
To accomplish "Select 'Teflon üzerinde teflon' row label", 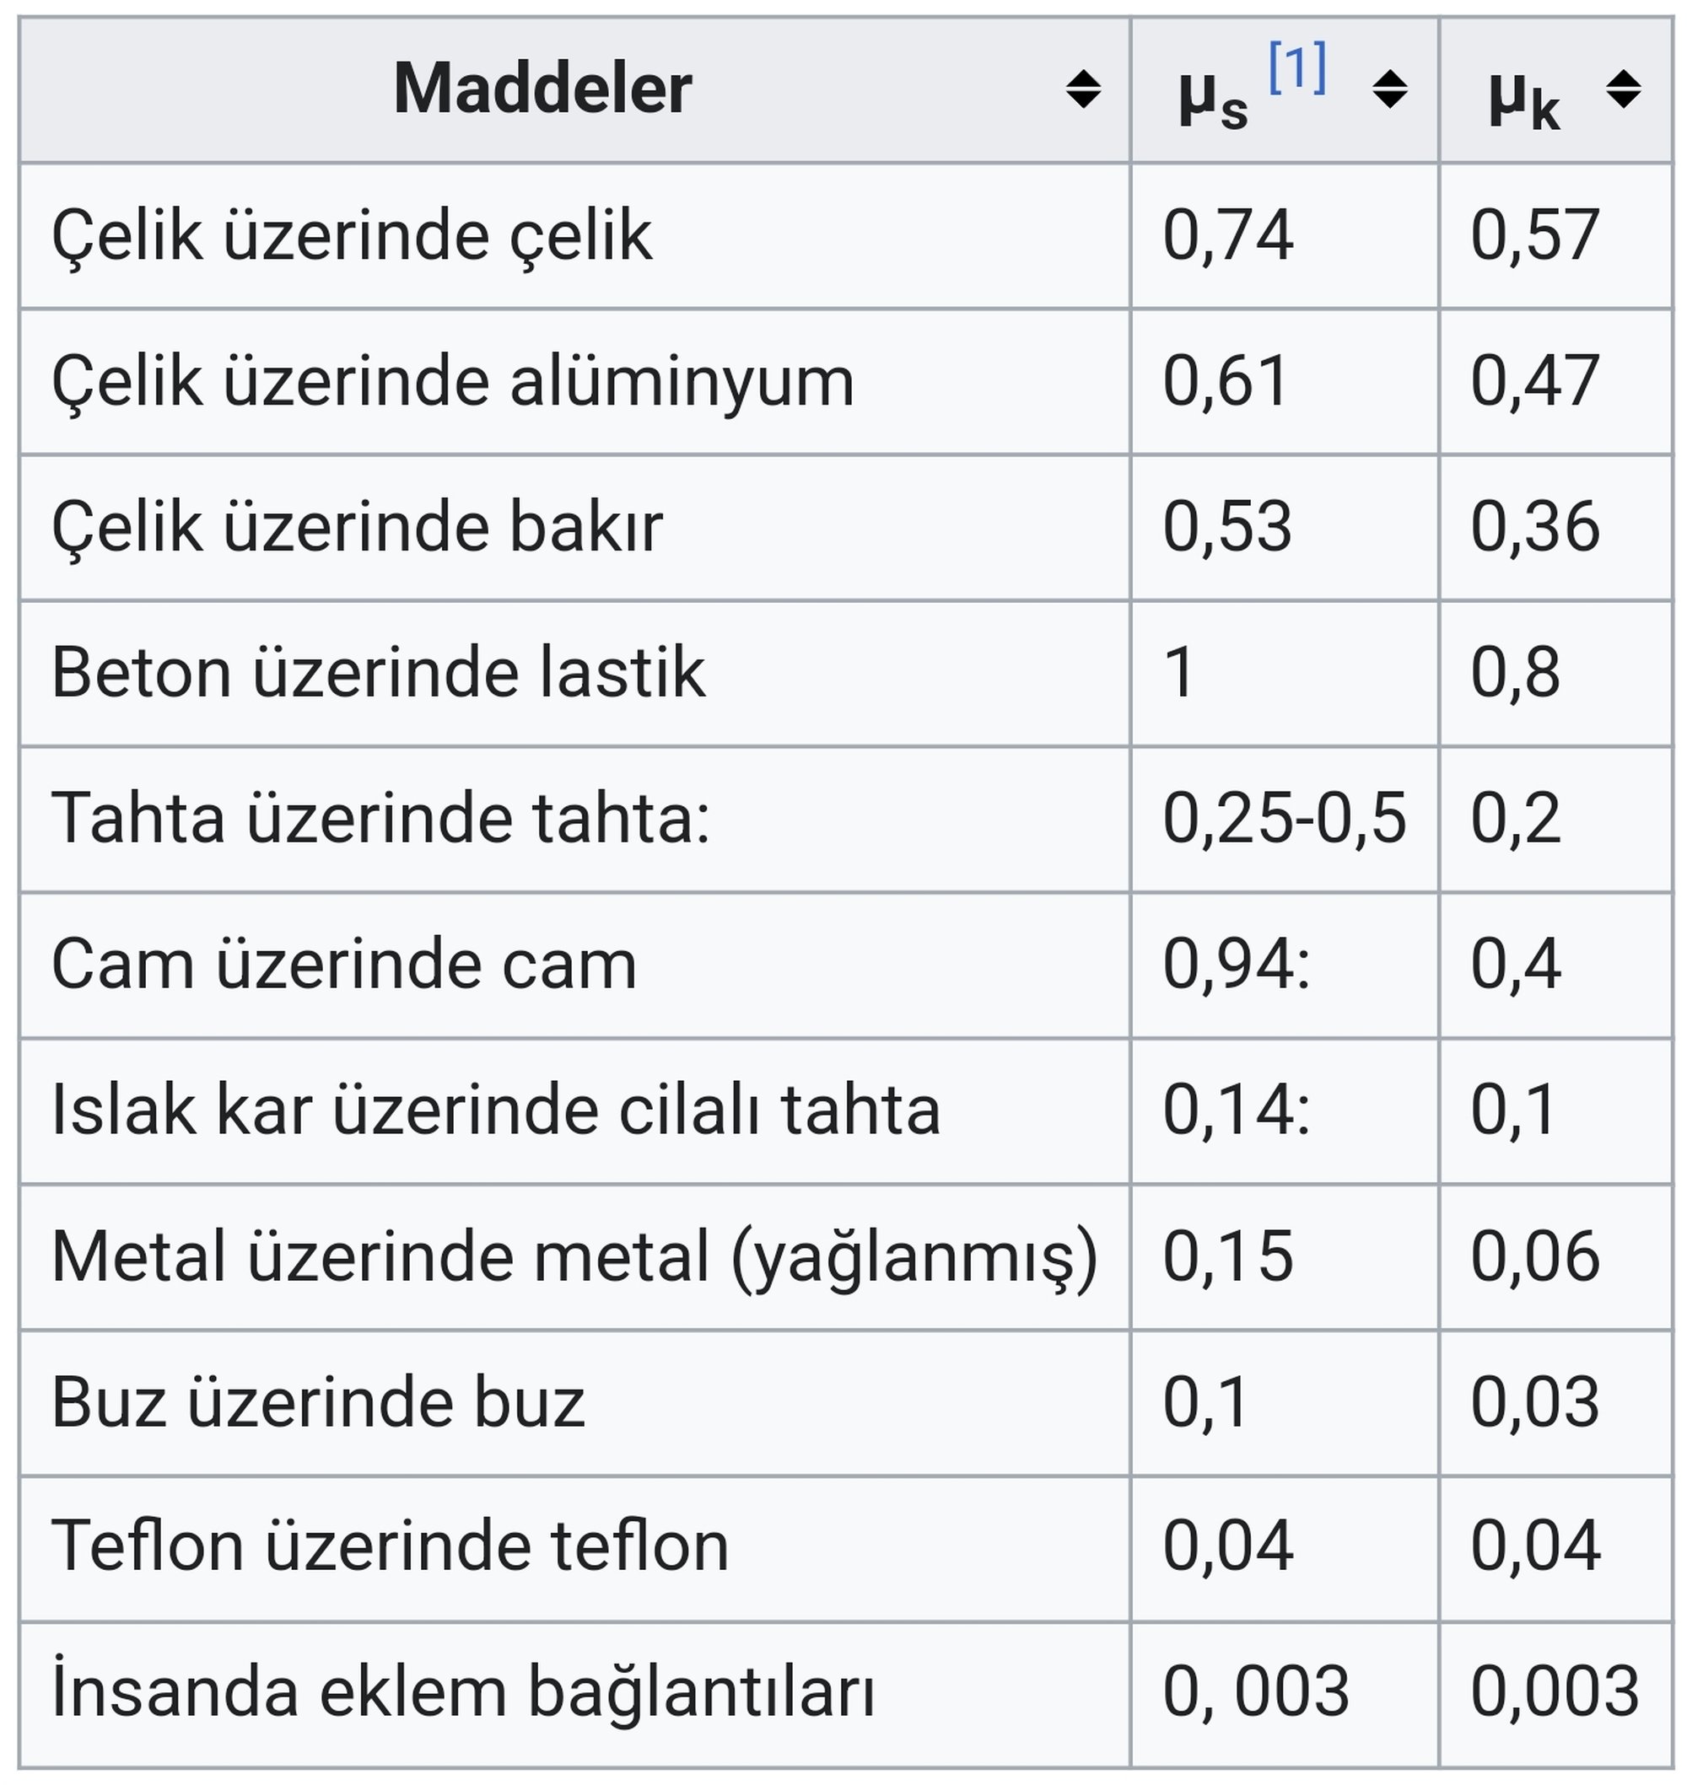I will [x=390, y=1548].
